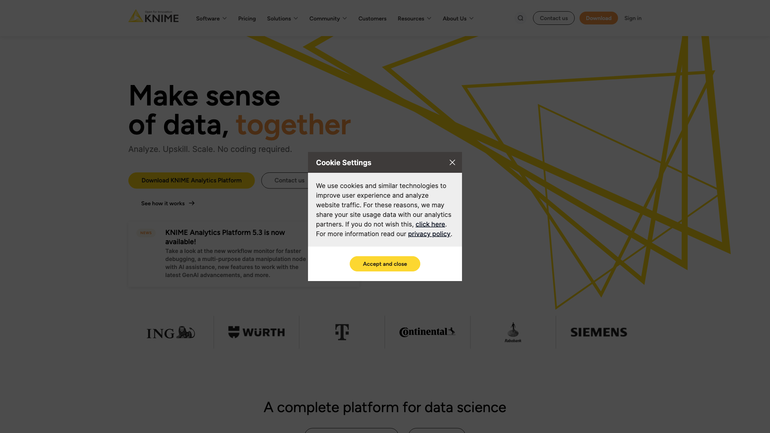
Task: Open the Community menu
Action: pyautogui.click(x=328, y=18)
